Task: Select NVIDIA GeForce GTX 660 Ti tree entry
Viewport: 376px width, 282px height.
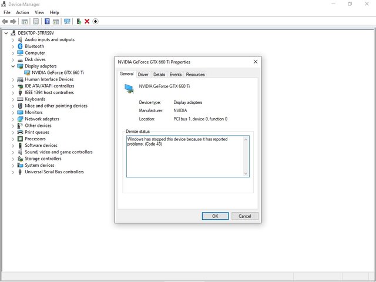Action: click(58, 73)
